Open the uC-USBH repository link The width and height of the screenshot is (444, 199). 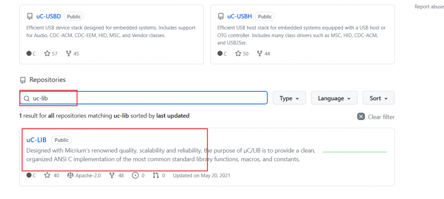coord(239,16)
